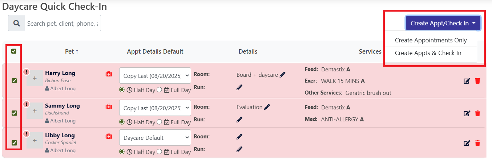
Task: Click the red medical kit icon for Harry Long
Action: coord(109,74)
